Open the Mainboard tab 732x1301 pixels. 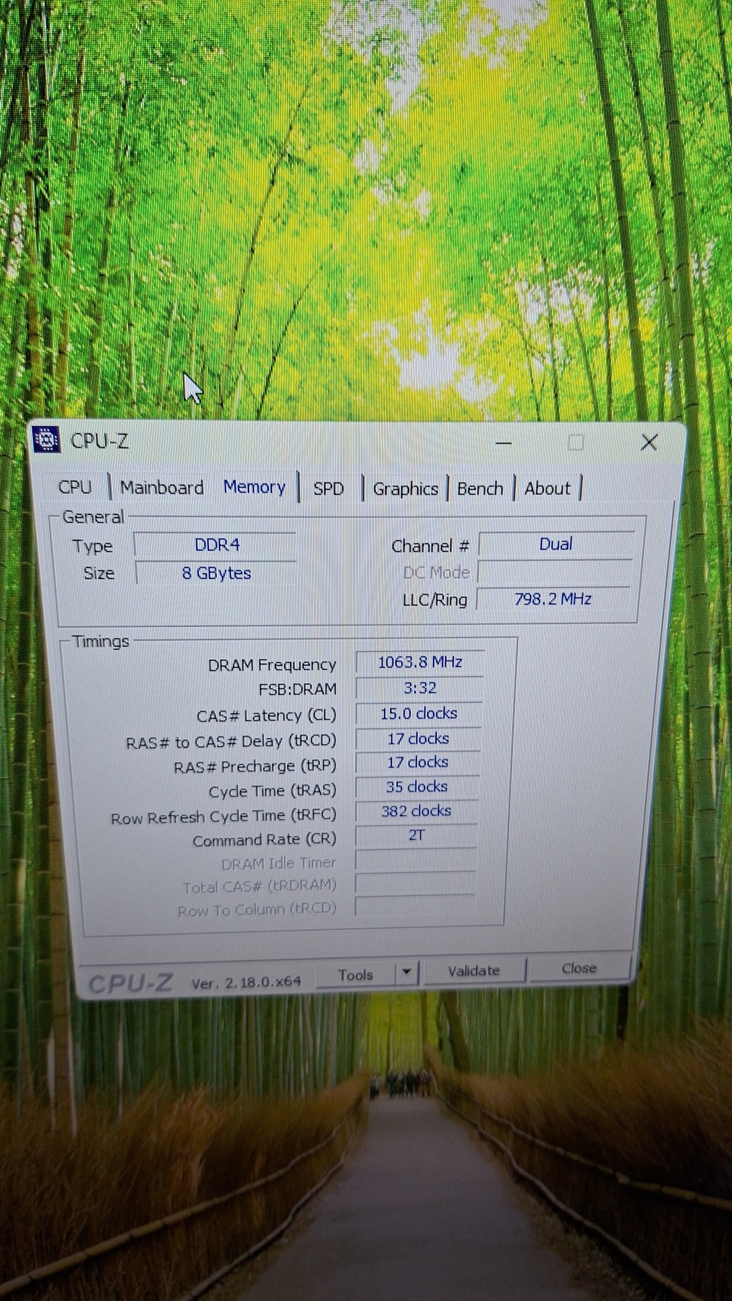pyautogui.click(x=162, y=487)
